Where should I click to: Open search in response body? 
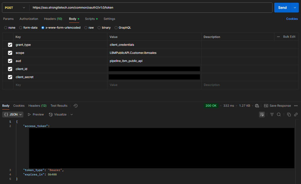pyautogui.click(x=279, y=114)
